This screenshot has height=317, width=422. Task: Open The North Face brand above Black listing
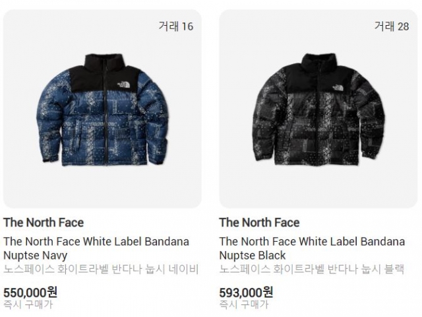pos(259,223)
